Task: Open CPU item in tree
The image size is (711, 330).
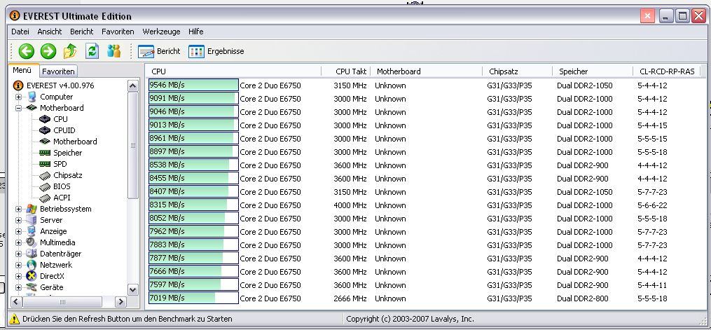Action: pyautogui.click(x=60, y=119)
